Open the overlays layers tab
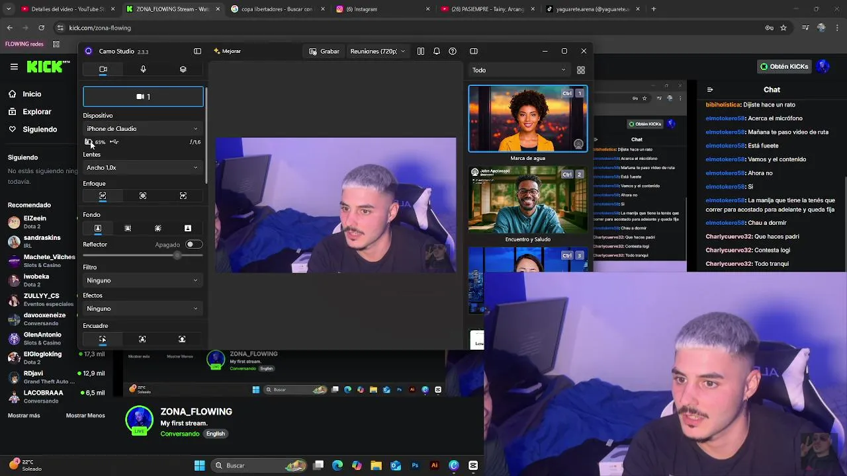Screen dimensions: 847x476 [x=183, y=69]
